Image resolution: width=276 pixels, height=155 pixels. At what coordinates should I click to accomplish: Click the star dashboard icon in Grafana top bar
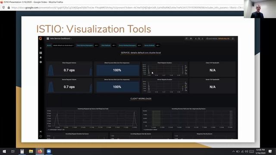(x=191, y=38)
